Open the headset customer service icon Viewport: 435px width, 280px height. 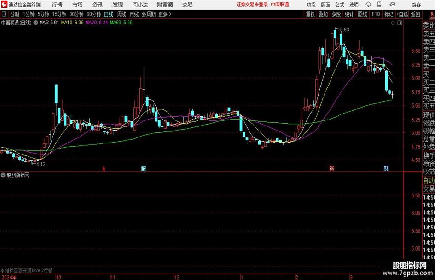tap(368, 5)
